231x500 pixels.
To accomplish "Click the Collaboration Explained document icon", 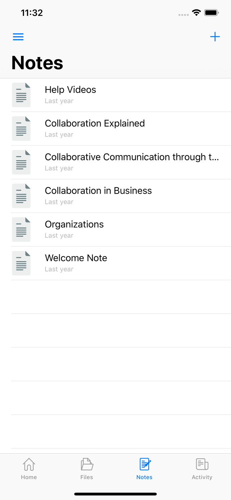I will pos(21,129).
